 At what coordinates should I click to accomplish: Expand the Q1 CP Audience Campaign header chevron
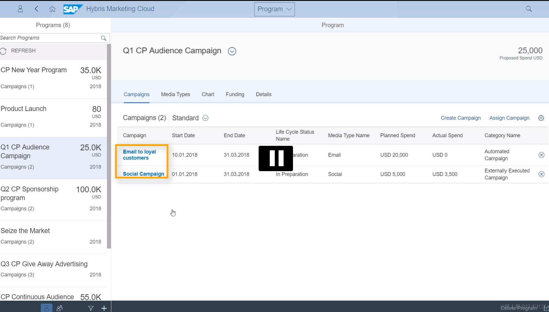click(232, 51)
